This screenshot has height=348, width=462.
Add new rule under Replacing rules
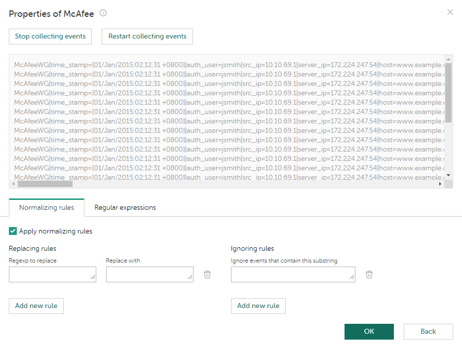[x=36, y=306]
